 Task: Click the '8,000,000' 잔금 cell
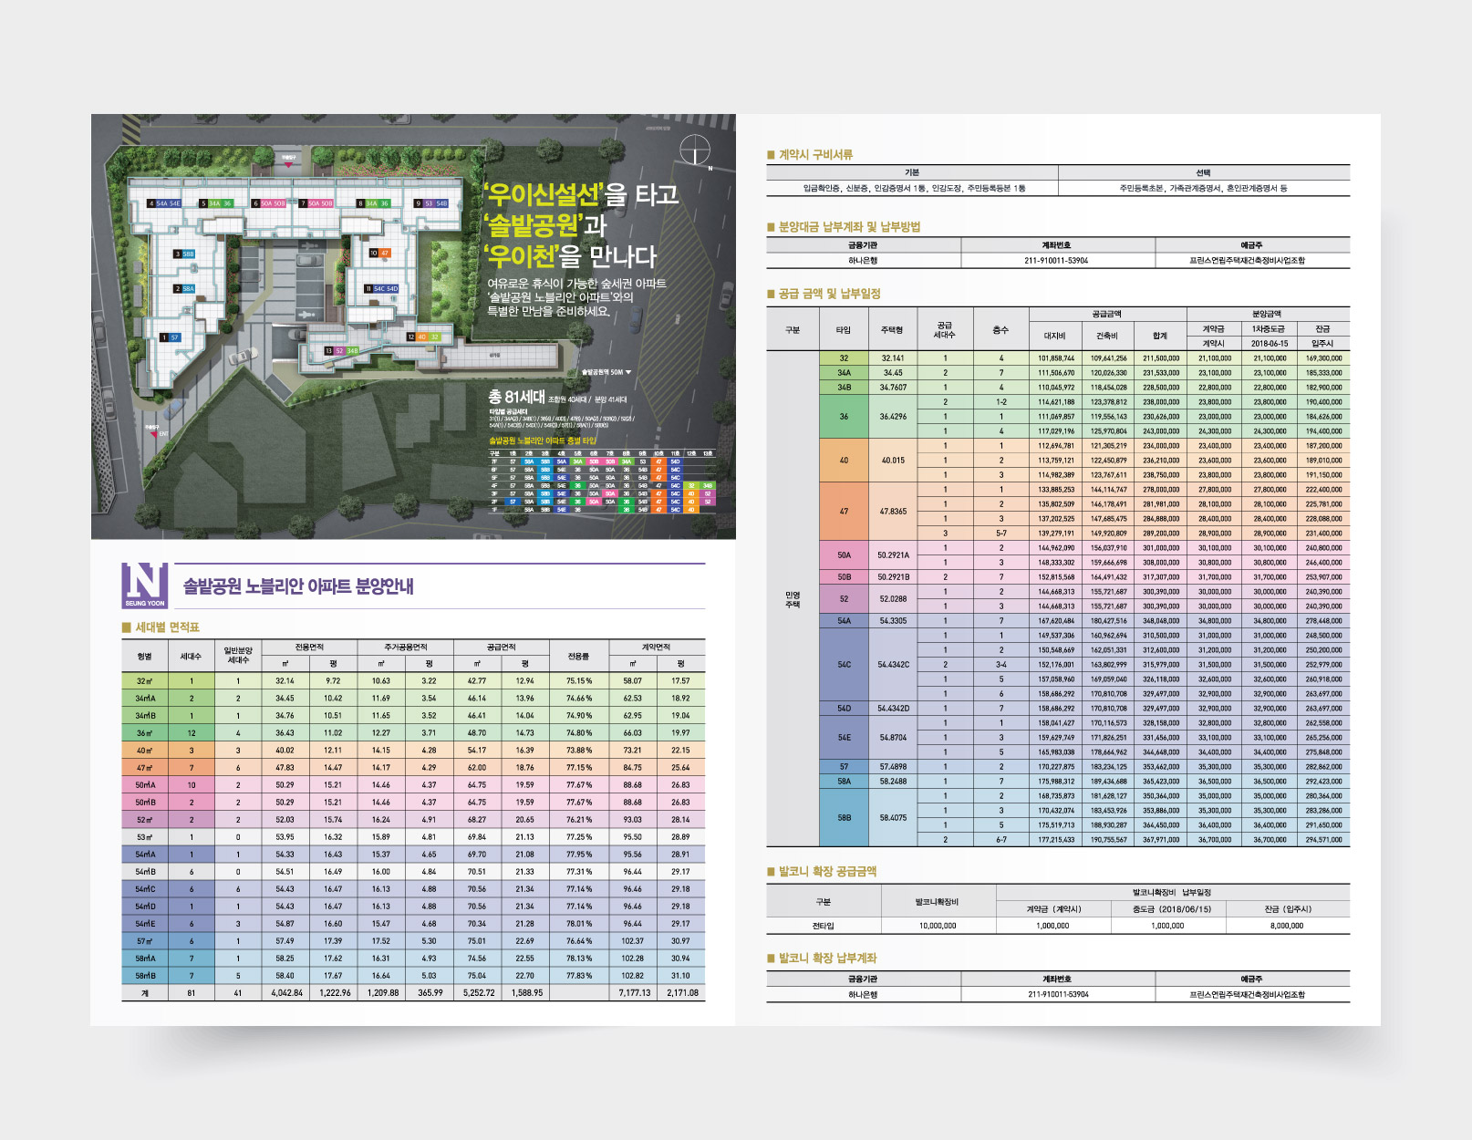pos(1287,926)
